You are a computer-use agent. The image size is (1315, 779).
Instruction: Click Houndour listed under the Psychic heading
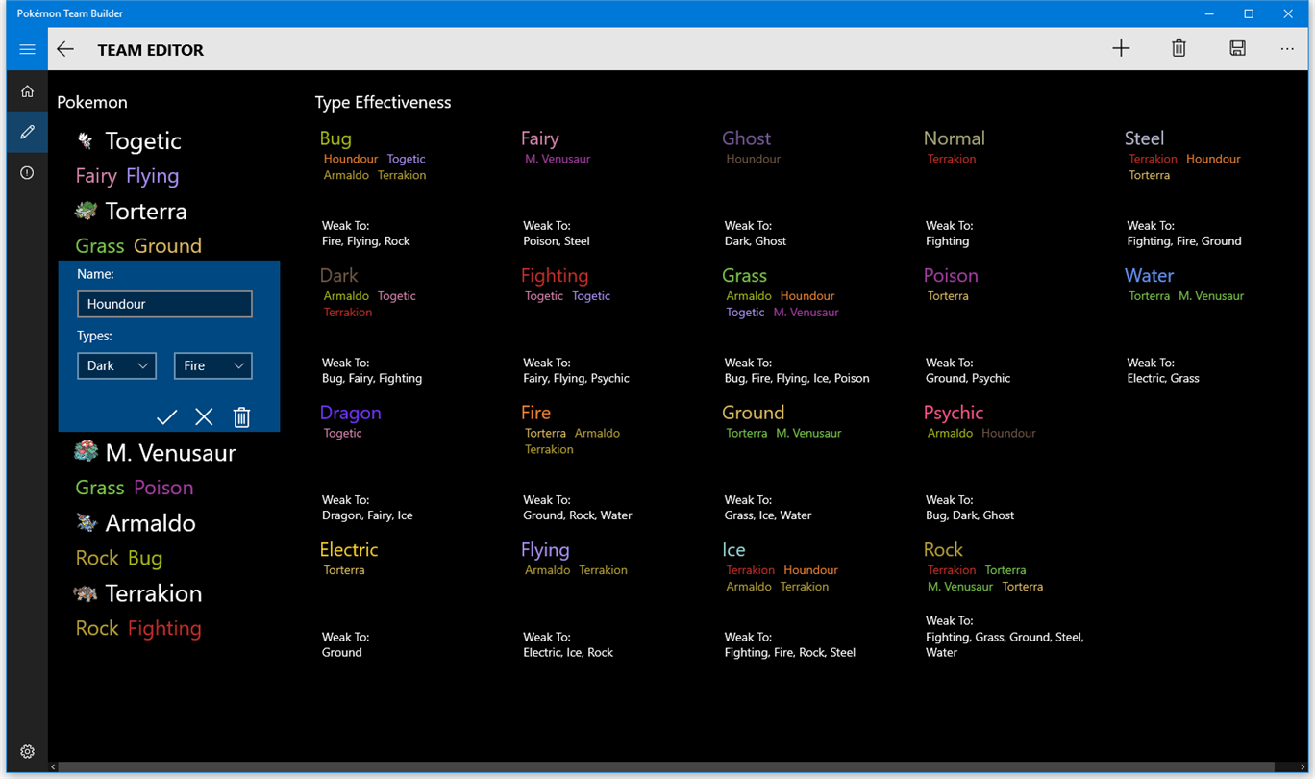(x=1008, y=434)
